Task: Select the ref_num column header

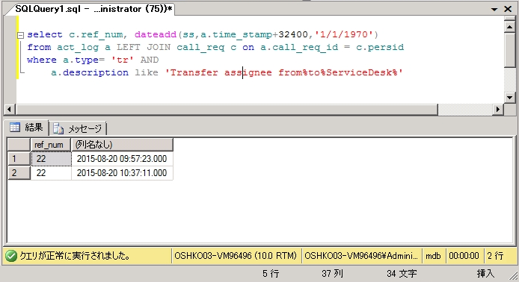Action: [x=51, y=145]
